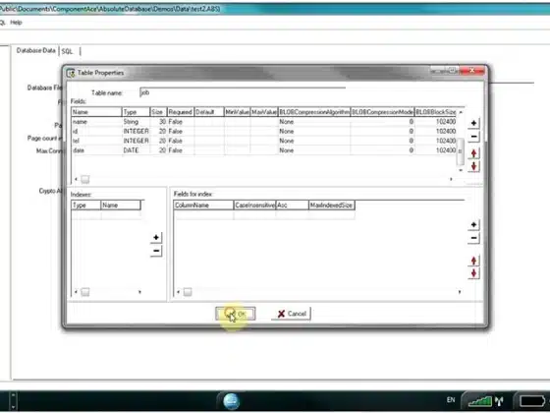Viewport: 550px width, 413px height.
Task: Move index field down with red down arrow
Action: 473,273
